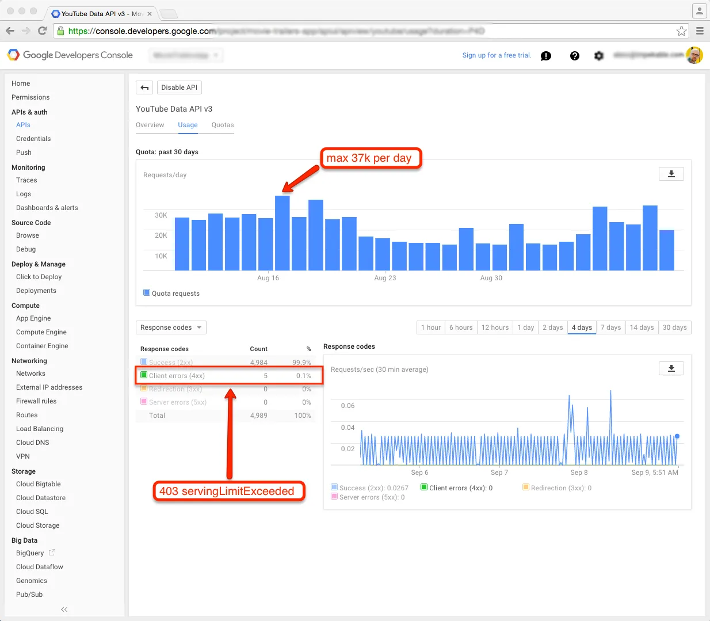Select the 6 hours time range
710x621 pixels.
pos(461,327)
